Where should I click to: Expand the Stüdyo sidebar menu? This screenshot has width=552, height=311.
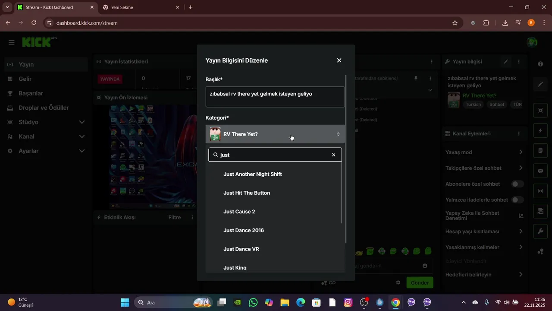click(x=46, y=122)
